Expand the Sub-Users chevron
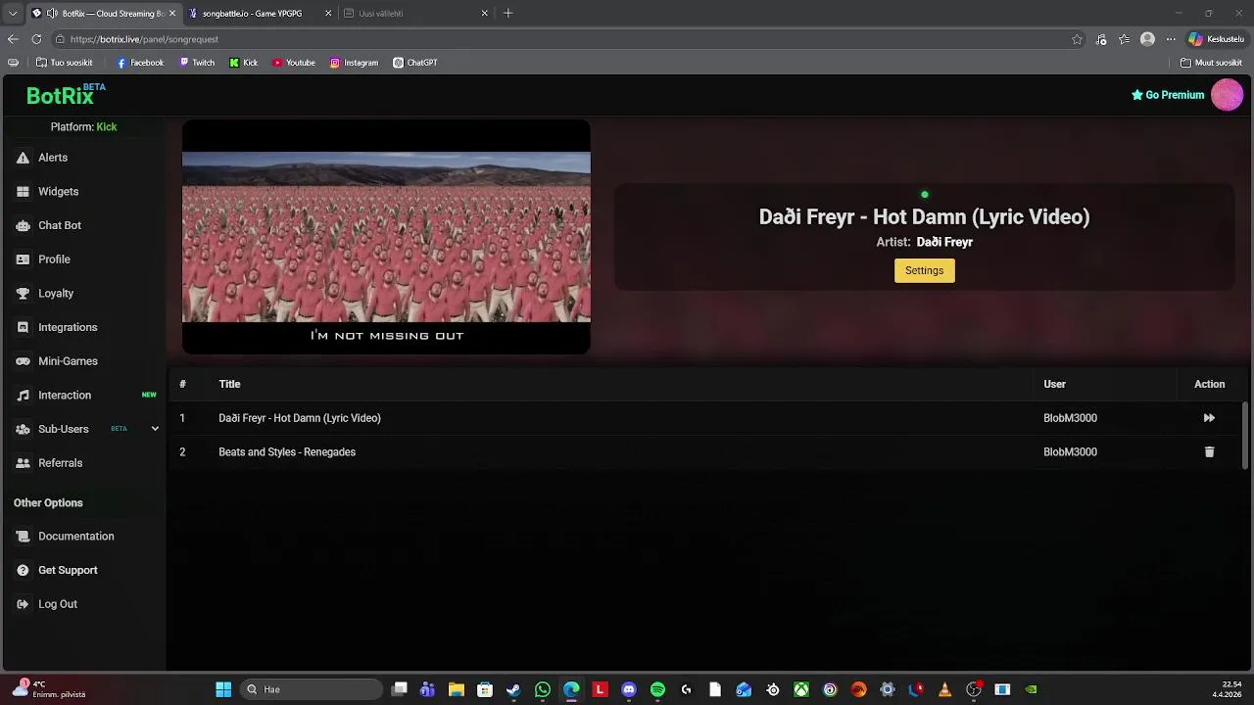 (x=155, y=429)
